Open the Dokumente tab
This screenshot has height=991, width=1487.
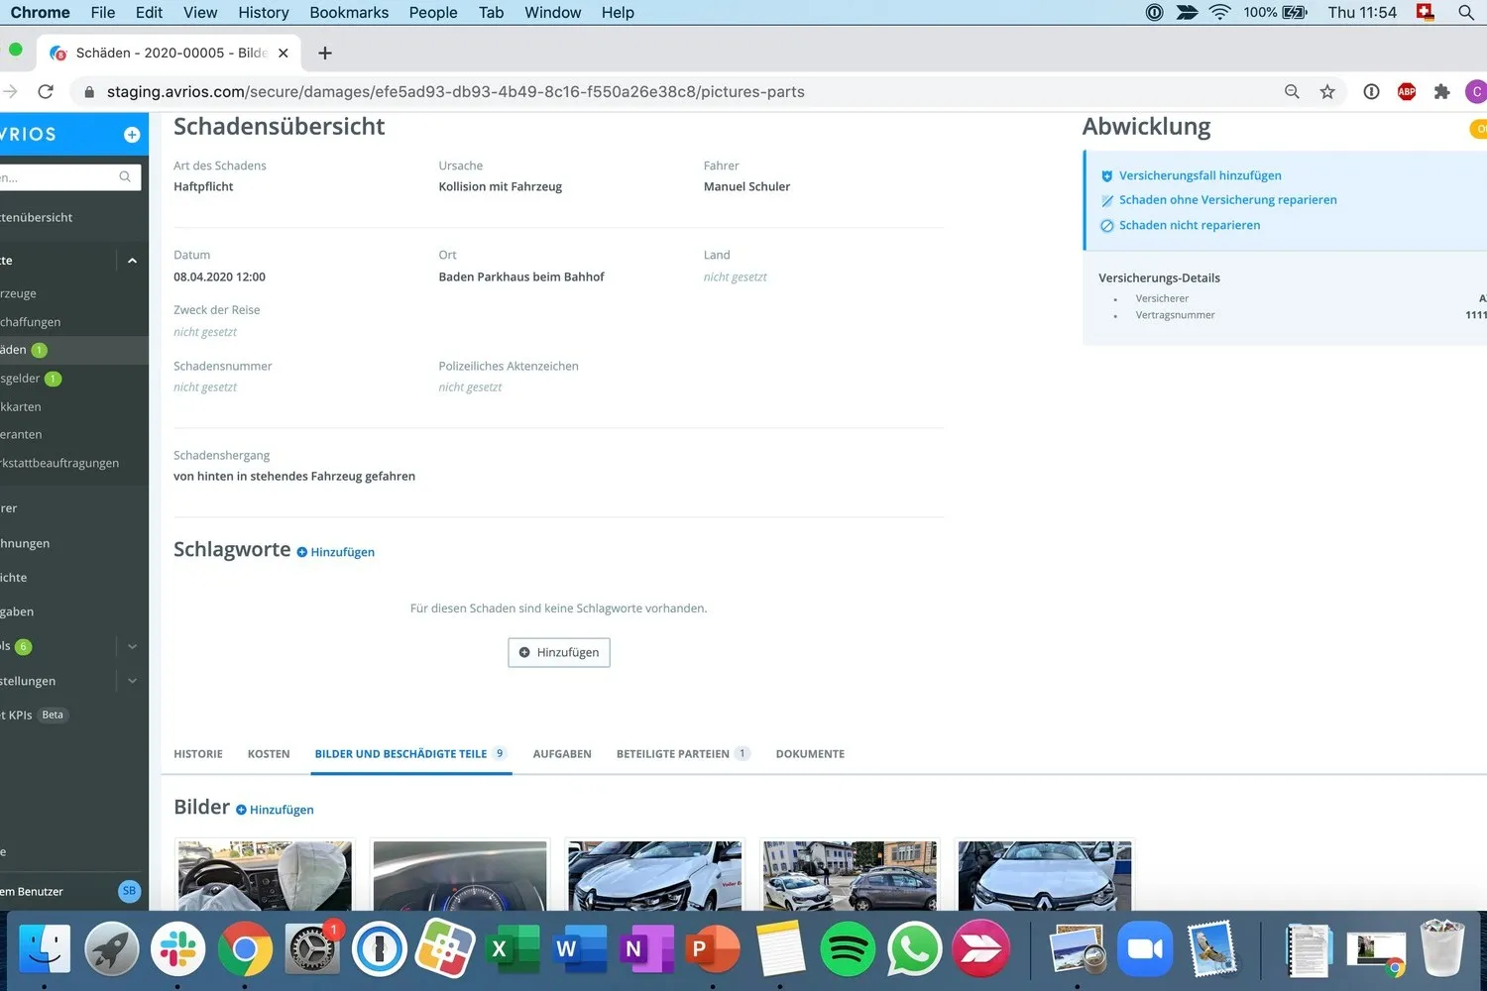(x=810, y=754)
